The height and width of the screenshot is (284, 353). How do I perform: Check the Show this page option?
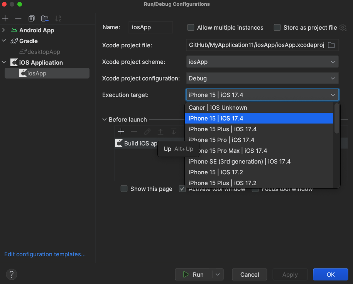pos(124,189)
